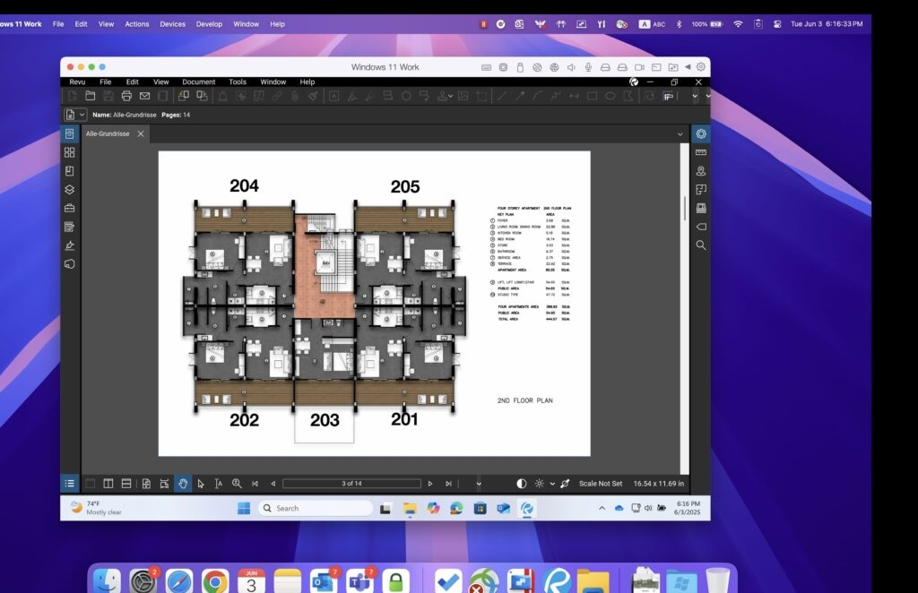Screen dimensions: 918x593
Task: Go to the last page using skip arrow
Action: (x=449, y=484)
